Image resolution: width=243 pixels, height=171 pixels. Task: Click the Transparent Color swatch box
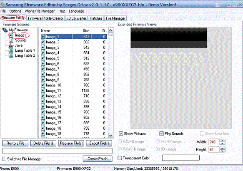point(180,158)
